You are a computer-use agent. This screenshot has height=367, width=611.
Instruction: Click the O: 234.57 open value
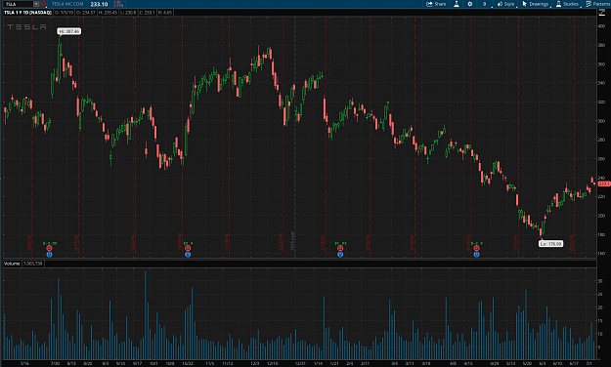(x=85, y=13)
